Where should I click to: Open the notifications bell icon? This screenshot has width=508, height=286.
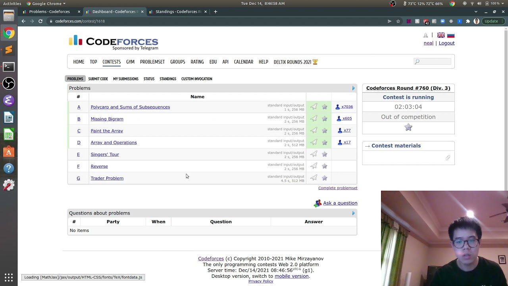pos(425,35)
